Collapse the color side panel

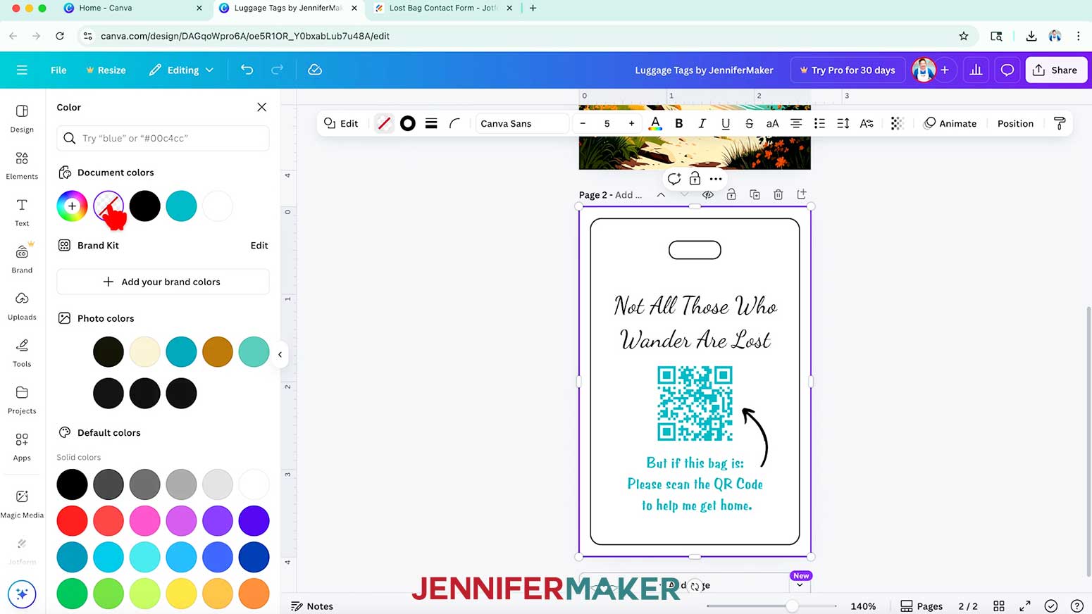pyautogui.click(x=280, y=354)
